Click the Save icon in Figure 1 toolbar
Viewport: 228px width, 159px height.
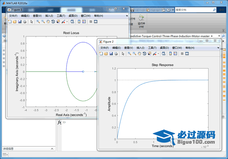tap(20, 22)
